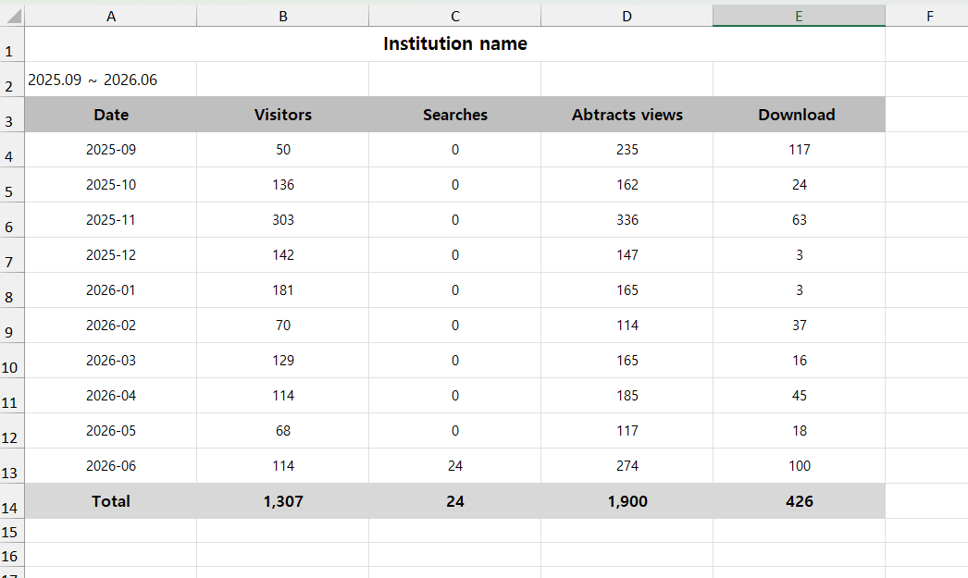This screenshot has height=578, width=968.
Task: Select Searches value 24 in 2026-06 row
Action: pos(455,466)
